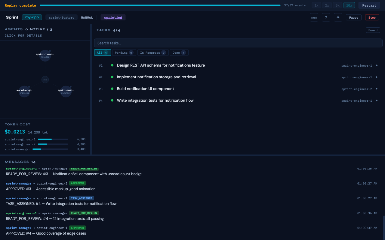Click the replay progress bar
385x240 pixels.
(160, 5)
